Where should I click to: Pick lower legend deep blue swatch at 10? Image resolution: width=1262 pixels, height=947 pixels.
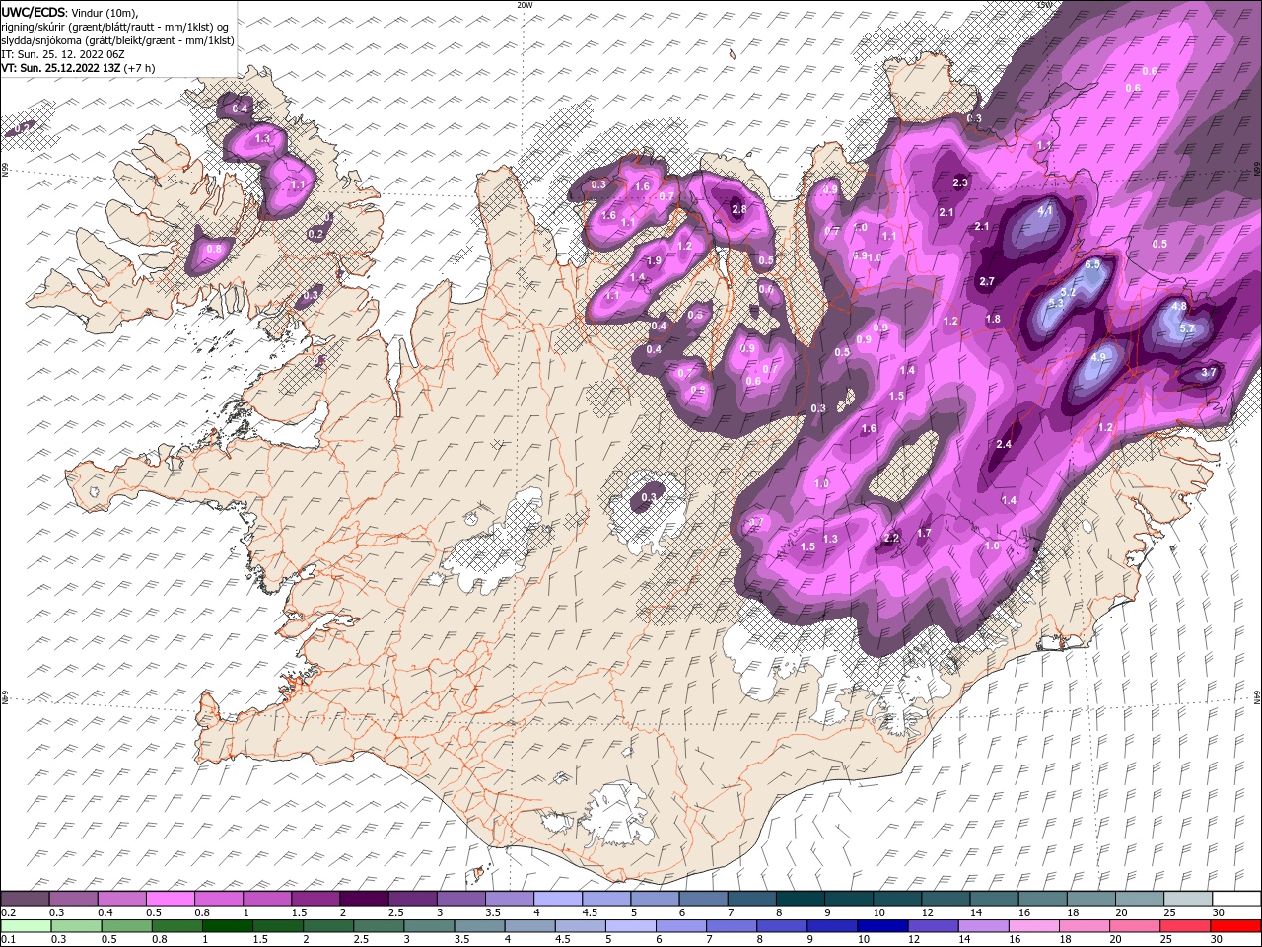(x=883, y=926)
